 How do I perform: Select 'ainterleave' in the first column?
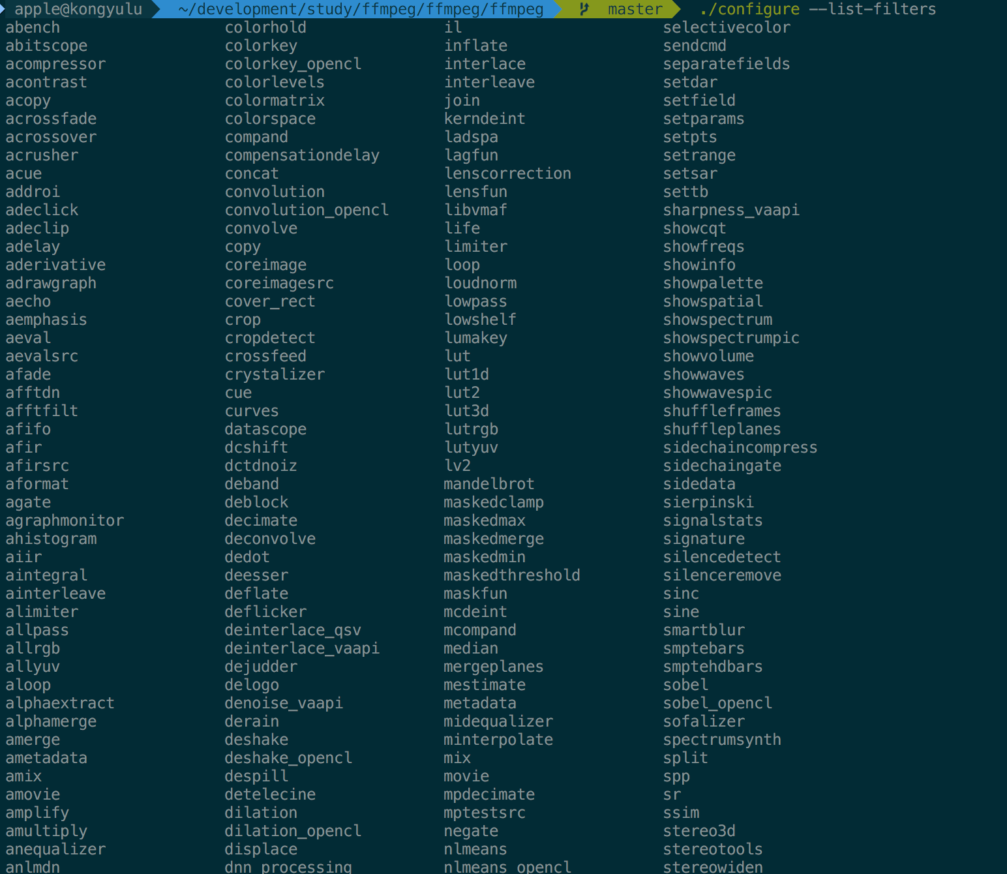[55, 594]
